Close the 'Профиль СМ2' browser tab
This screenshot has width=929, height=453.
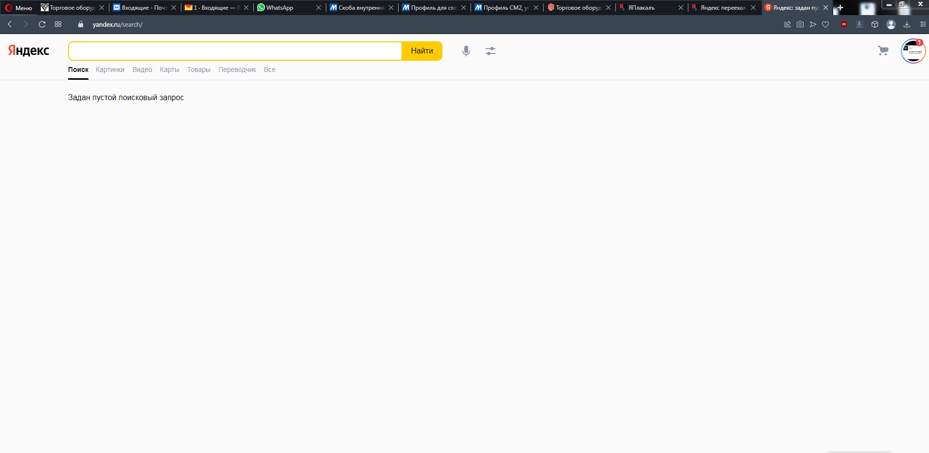coord(536,8)
